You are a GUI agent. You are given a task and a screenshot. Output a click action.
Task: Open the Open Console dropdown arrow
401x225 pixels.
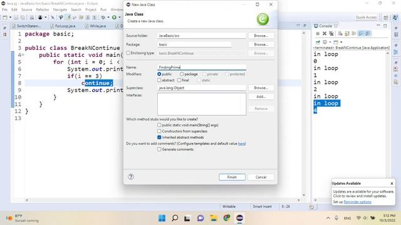tap(341, 42)
